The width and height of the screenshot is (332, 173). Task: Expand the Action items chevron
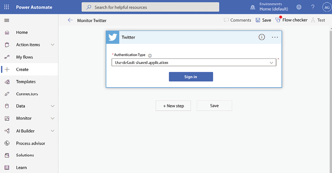[x=52, y=45]
